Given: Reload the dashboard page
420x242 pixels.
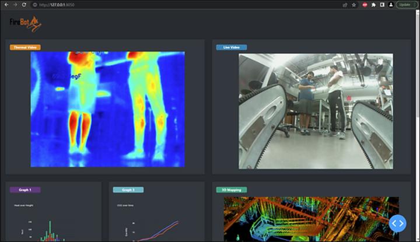Looking at the screenshot, I should (x=24, y=5).
